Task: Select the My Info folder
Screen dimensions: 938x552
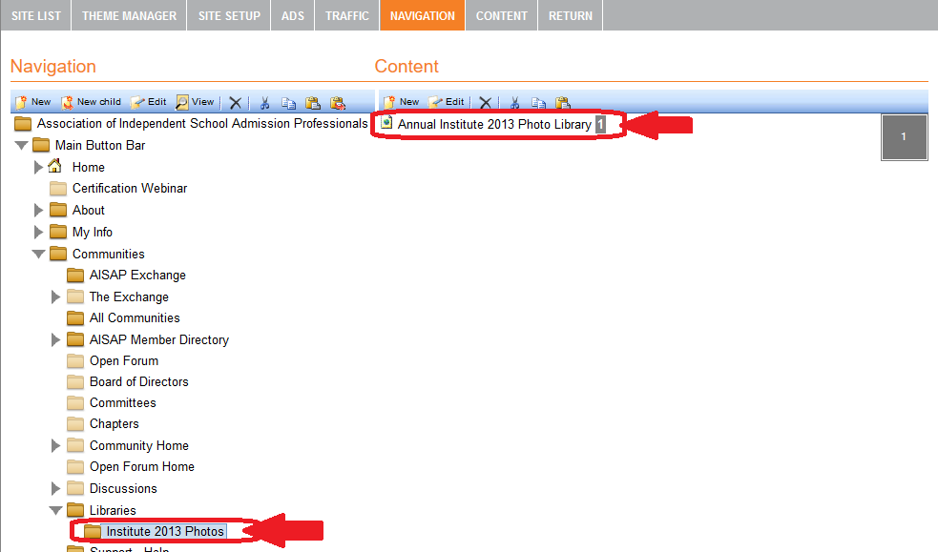Action: (x=93, y=232)
